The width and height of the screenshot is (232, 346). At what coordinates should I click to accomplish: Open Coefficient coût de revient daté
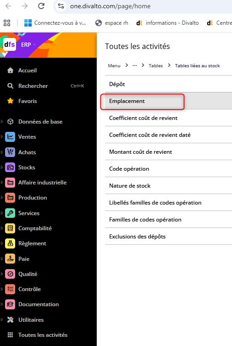click(x=168, y=135)
